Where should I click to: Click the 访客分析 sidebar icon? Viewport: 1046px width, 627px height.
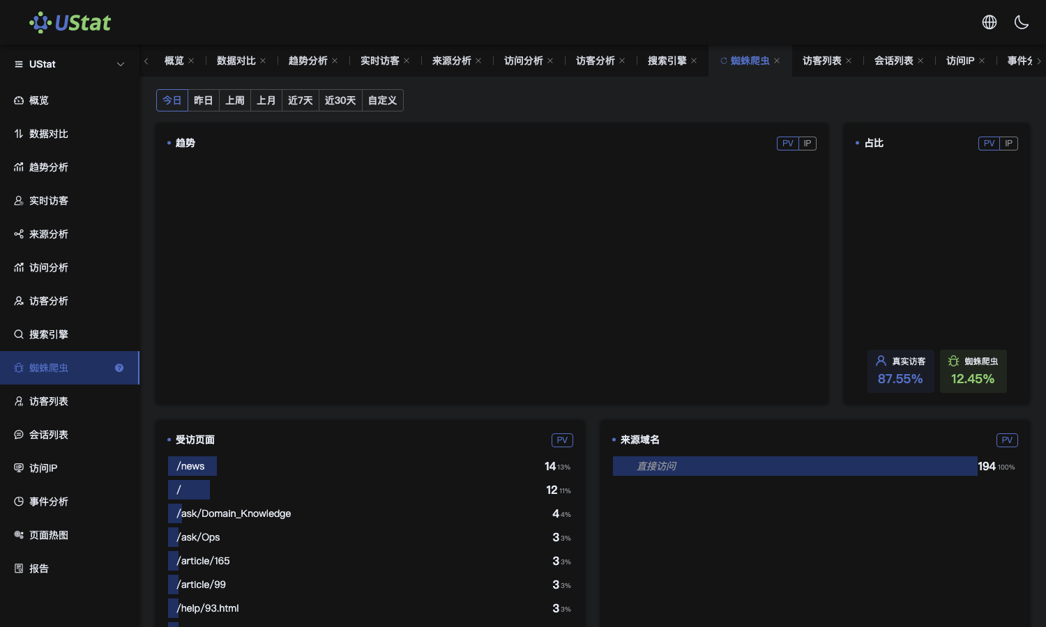19,301
